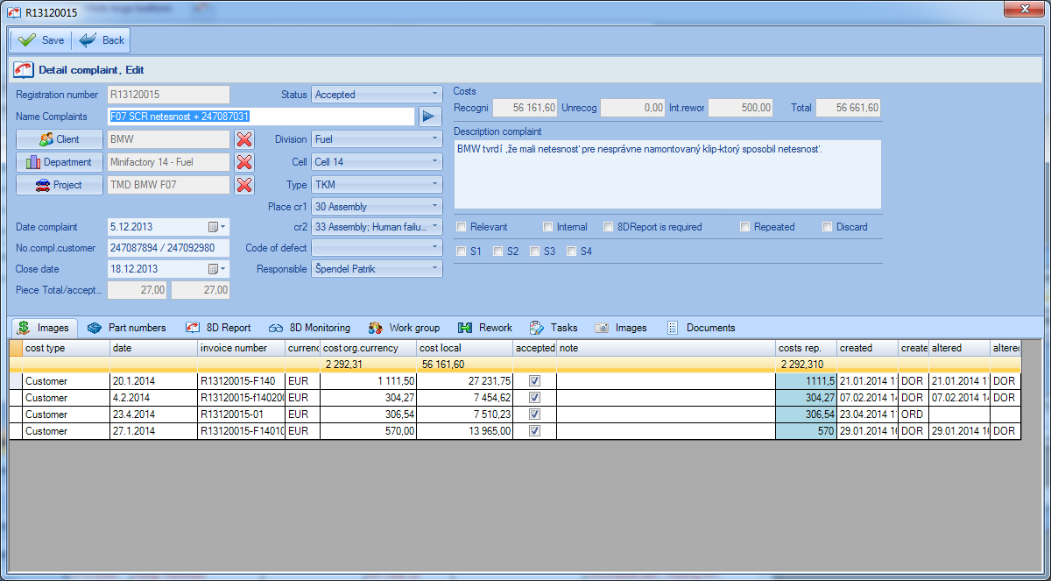Click the Back button
The image size is (1051, 581).
(x=99, y=39)
